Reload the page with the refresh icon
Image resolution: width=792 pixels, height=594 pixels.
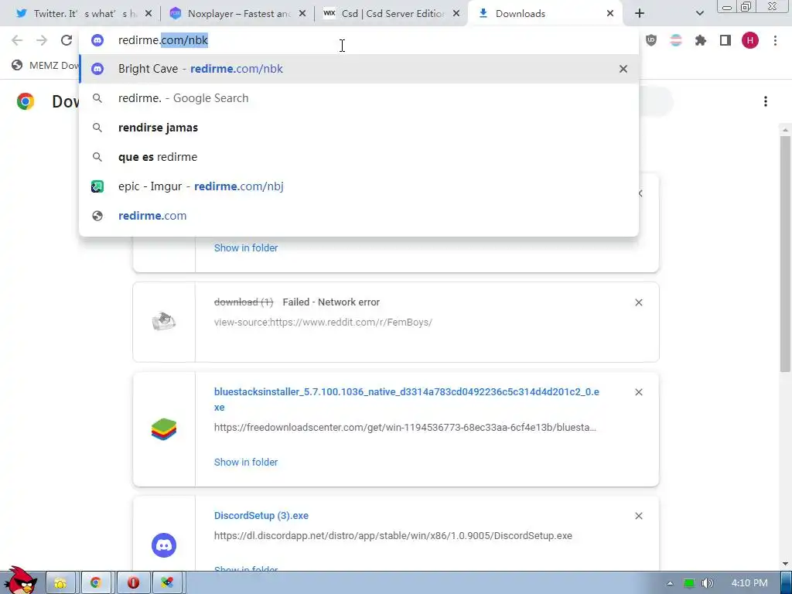click(67, 40)
